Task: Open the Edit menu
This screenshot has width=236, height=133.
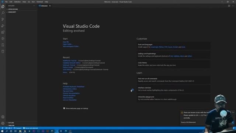Action: [11, 2]
